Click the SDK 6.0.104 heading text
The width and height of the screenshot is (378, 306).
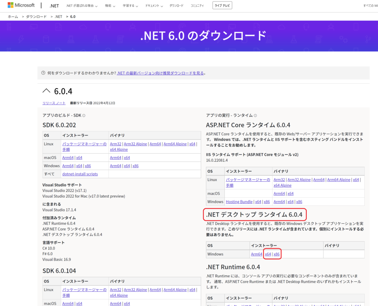point(59,271)
